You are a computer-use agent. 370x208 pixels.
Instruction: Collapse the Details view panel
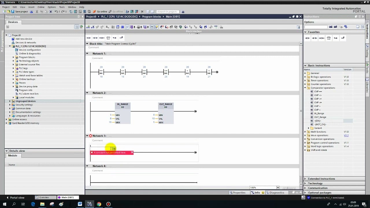[x=6, y=151]
